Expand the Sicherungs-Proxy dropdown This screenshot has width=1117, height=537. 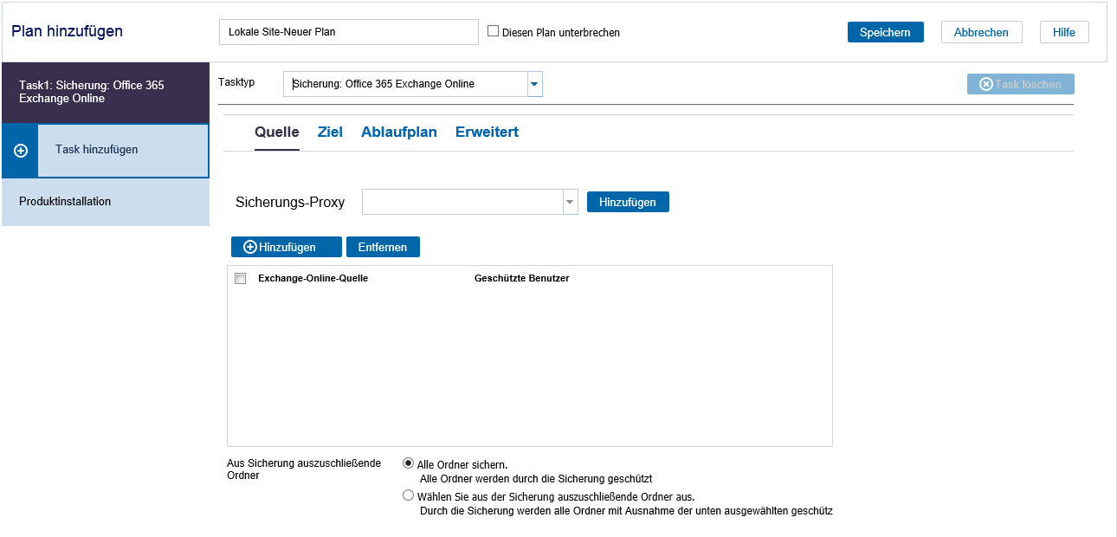[570, 202]
